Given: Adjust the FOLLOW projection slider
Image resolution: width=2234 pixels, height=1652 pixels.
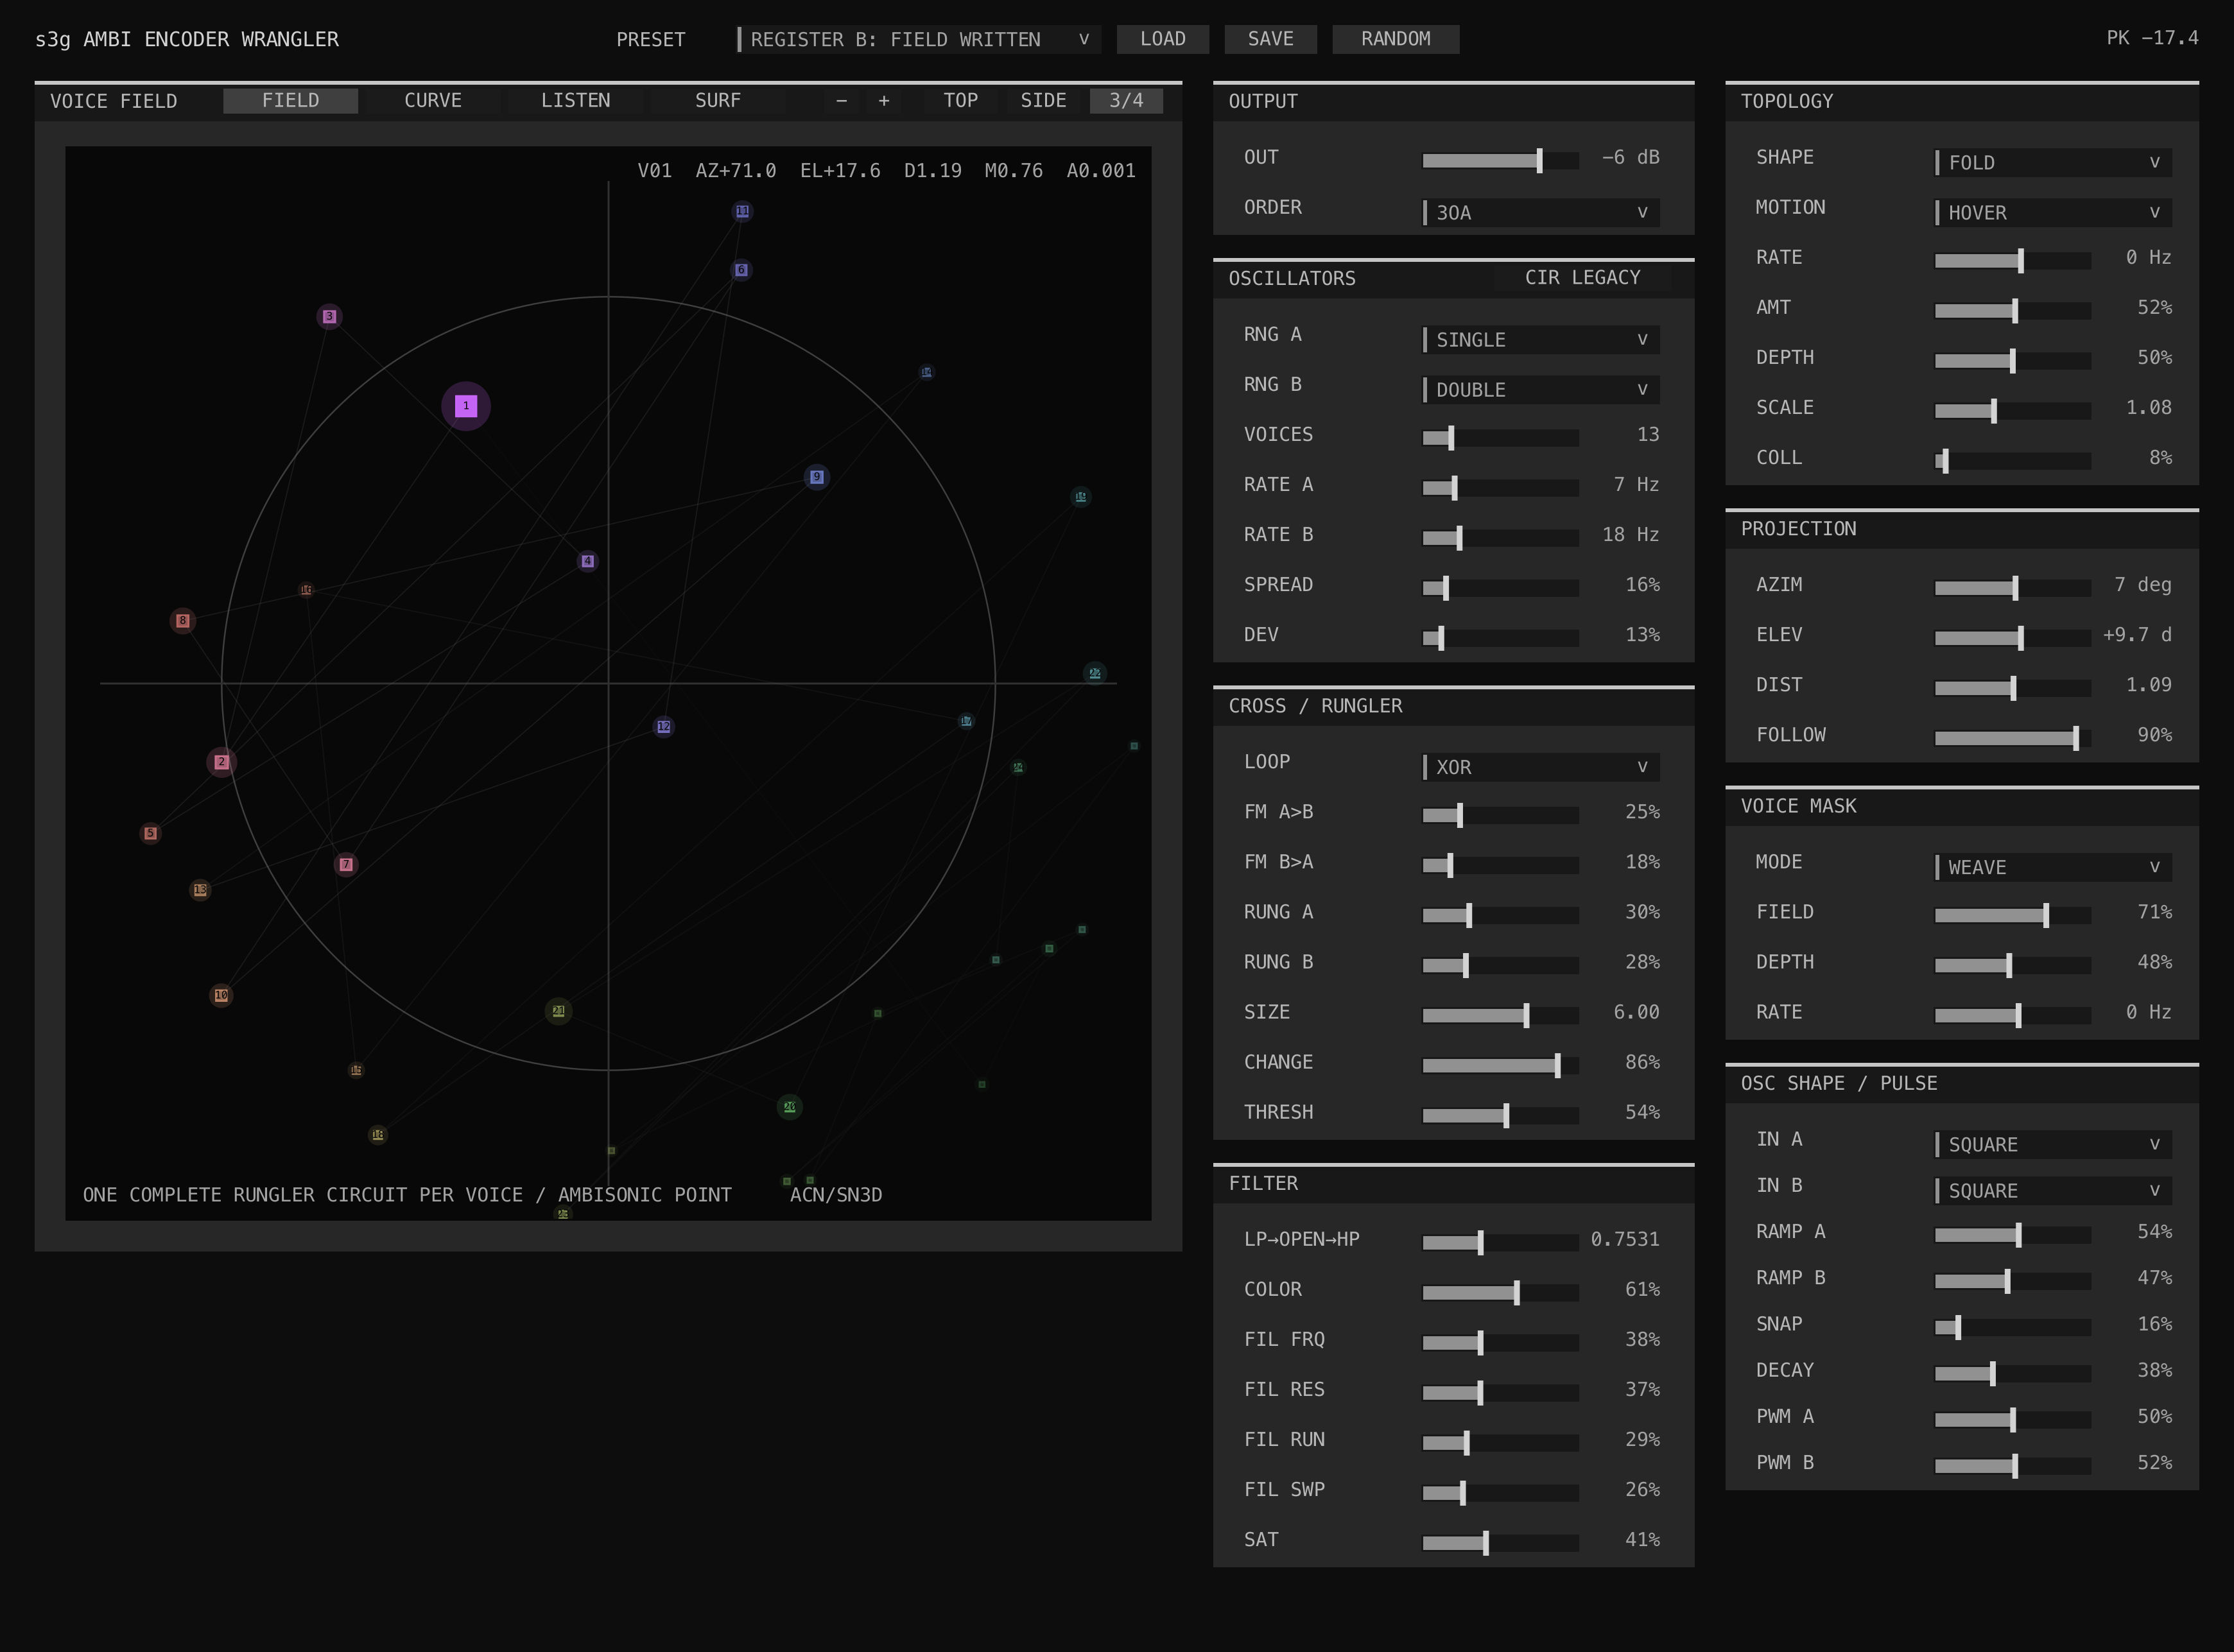Looking at the screenshot, I should coord(2012,738).
